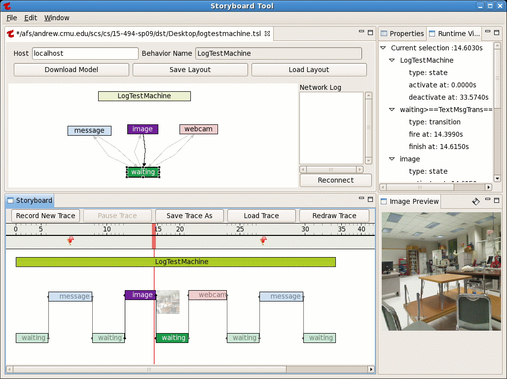Collapse the LogTestMachine node in Runtime View
507x379 pixels.
[392, 60]
